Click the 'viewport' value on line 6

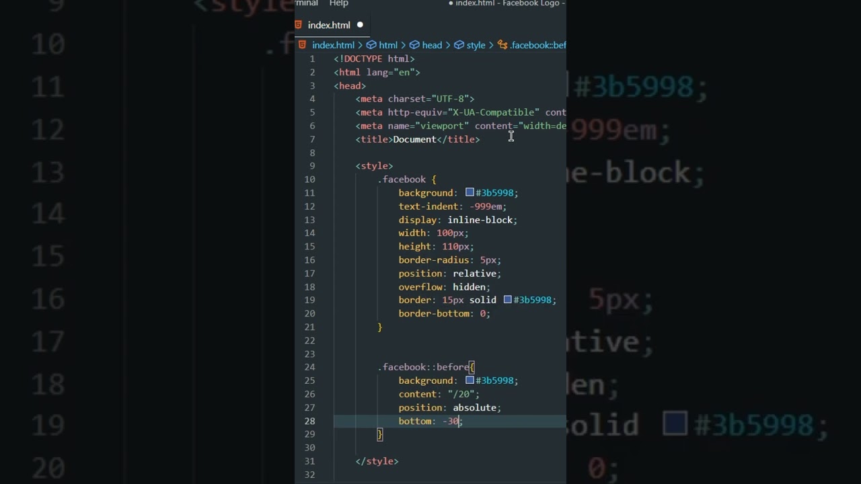point(442,126)
